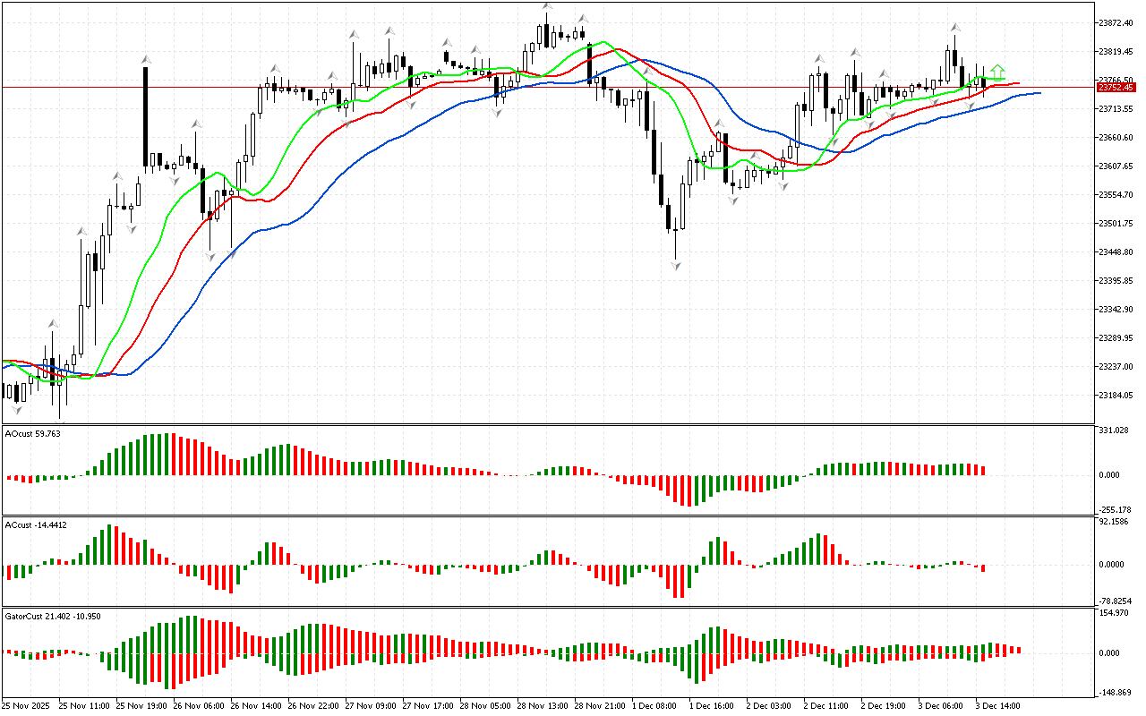
Task: Click the 154.970 value on the Gator scale
Action: point(1113,613)
